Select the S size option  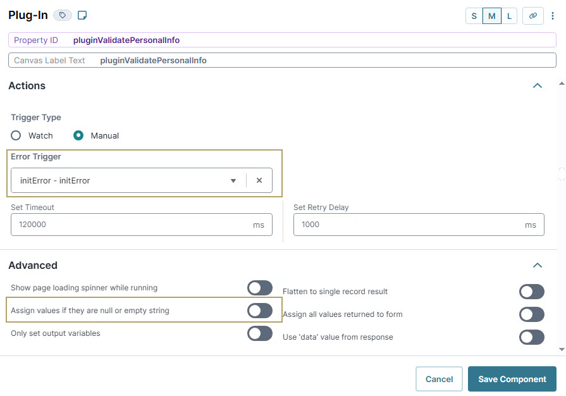tap(474, 16)
